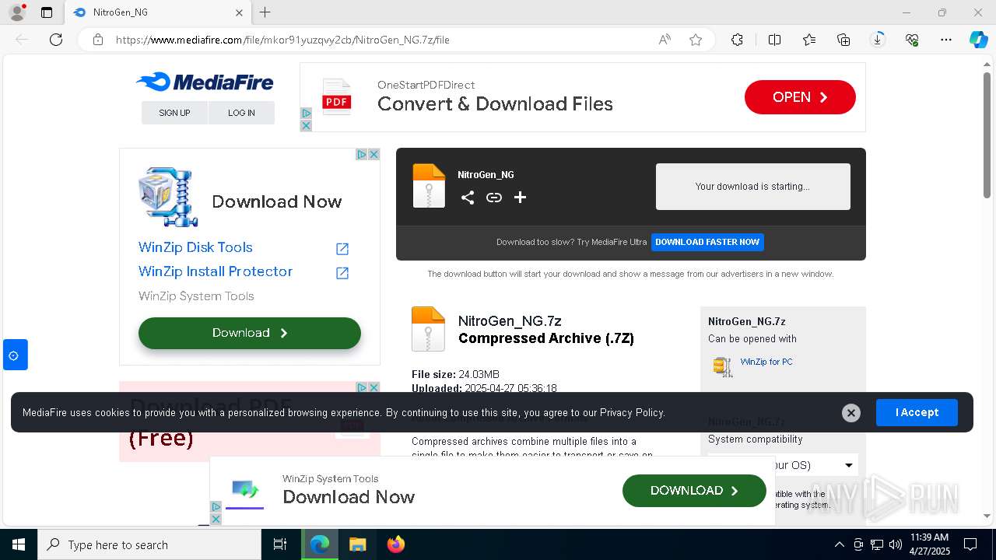Show hidden tray icons chevron
Screen dimensions: 996x560
click(x=839, y=544)
